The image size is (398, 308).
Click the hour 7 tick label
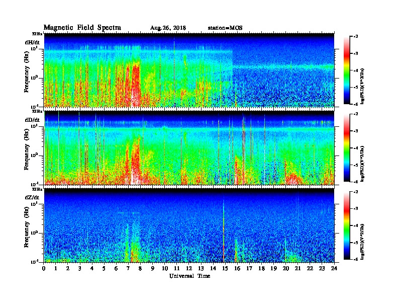click(129, 268)
